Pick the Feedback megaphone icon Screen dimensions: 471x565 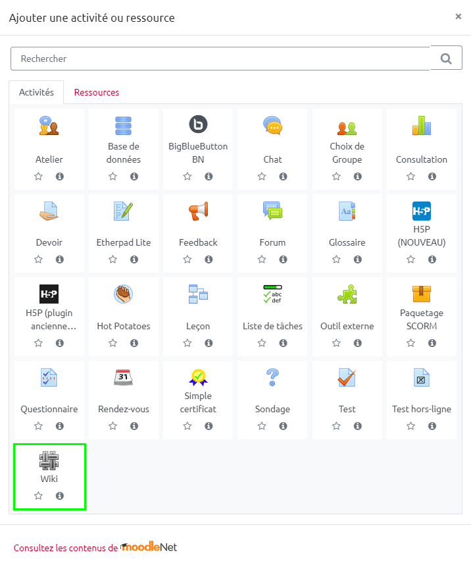[x=198, y=211]
